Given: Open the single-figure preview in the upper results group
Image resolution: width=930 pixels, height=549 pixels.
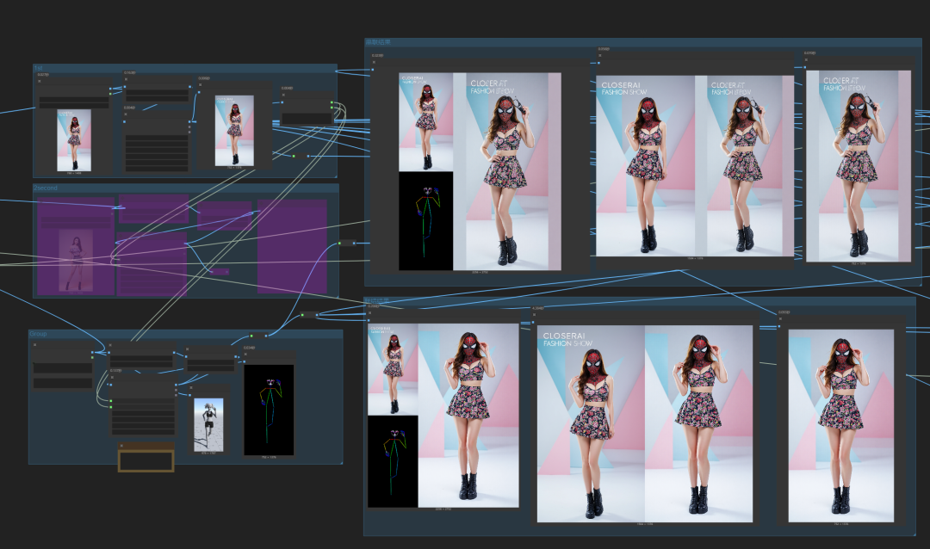Looking at the screenshot, I should click(859, 166).
